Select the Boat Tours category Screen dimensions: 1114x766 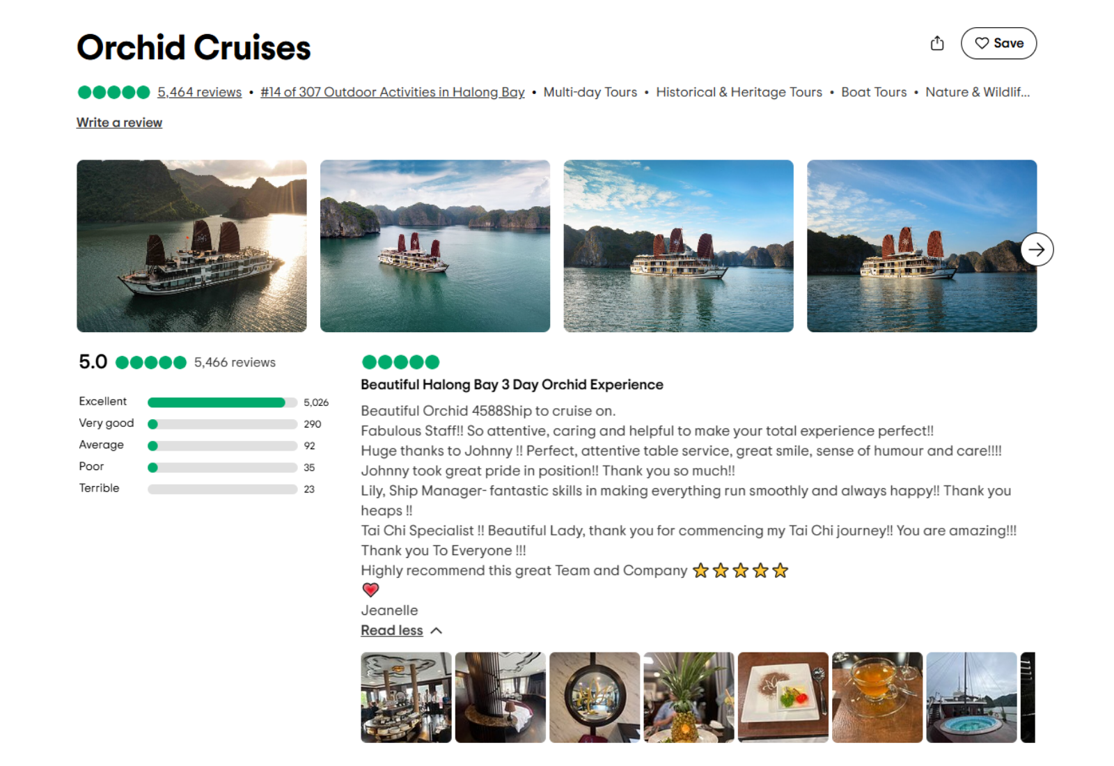pos(874,91)
